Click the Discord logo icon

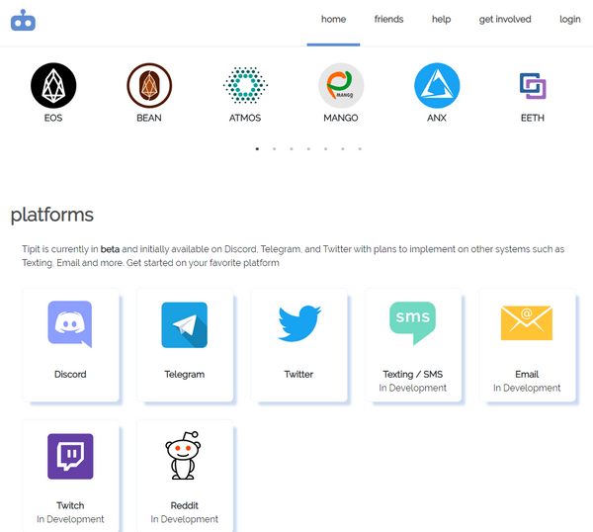pyautogui.click(x=70, y=324)
